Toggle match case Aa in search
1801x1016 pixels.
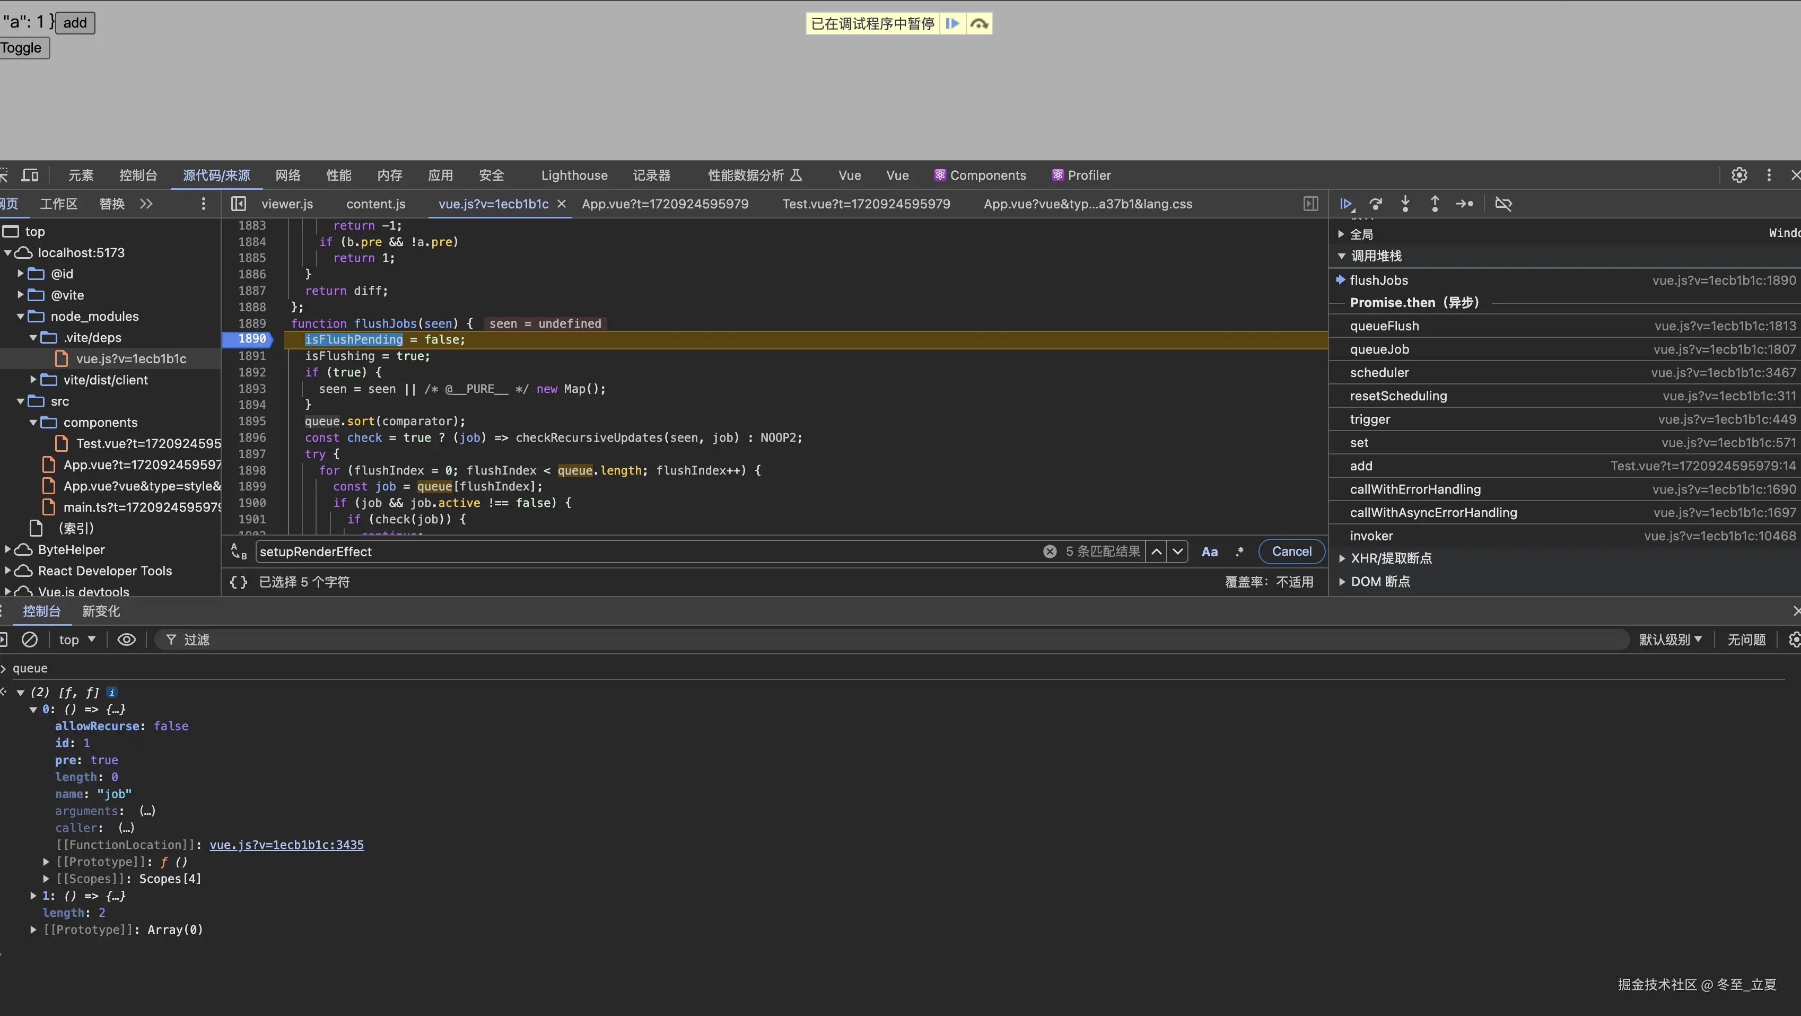1210,551
